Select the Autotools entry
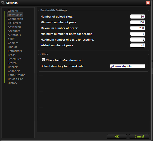Screen dimensions: 153x141 [x=14, y=35]
